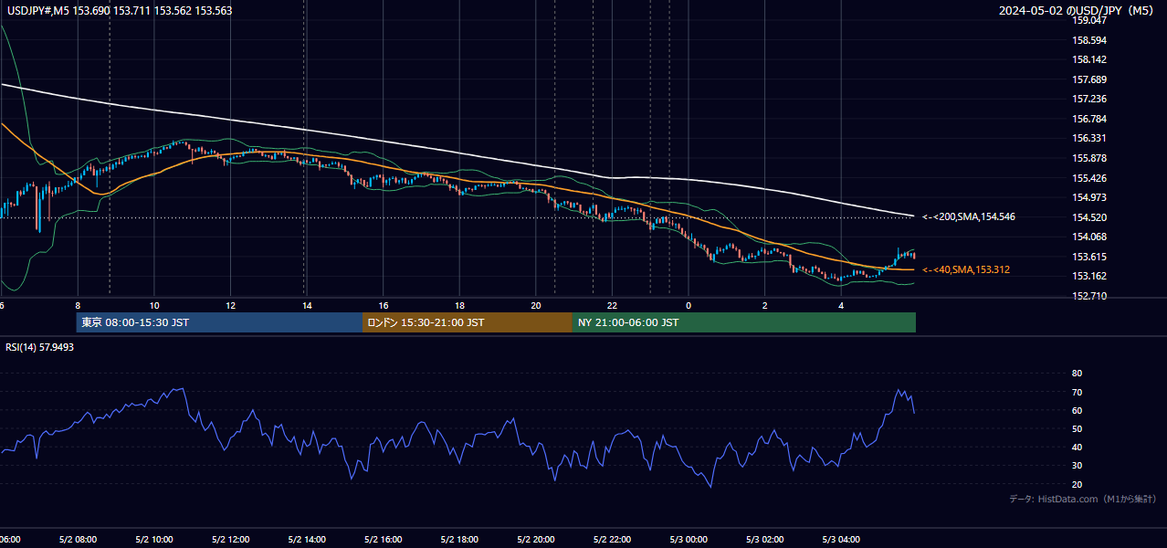Click RSI axis level 50
The width and height of the screenshot is (1167, 548).
point(1077,428)
